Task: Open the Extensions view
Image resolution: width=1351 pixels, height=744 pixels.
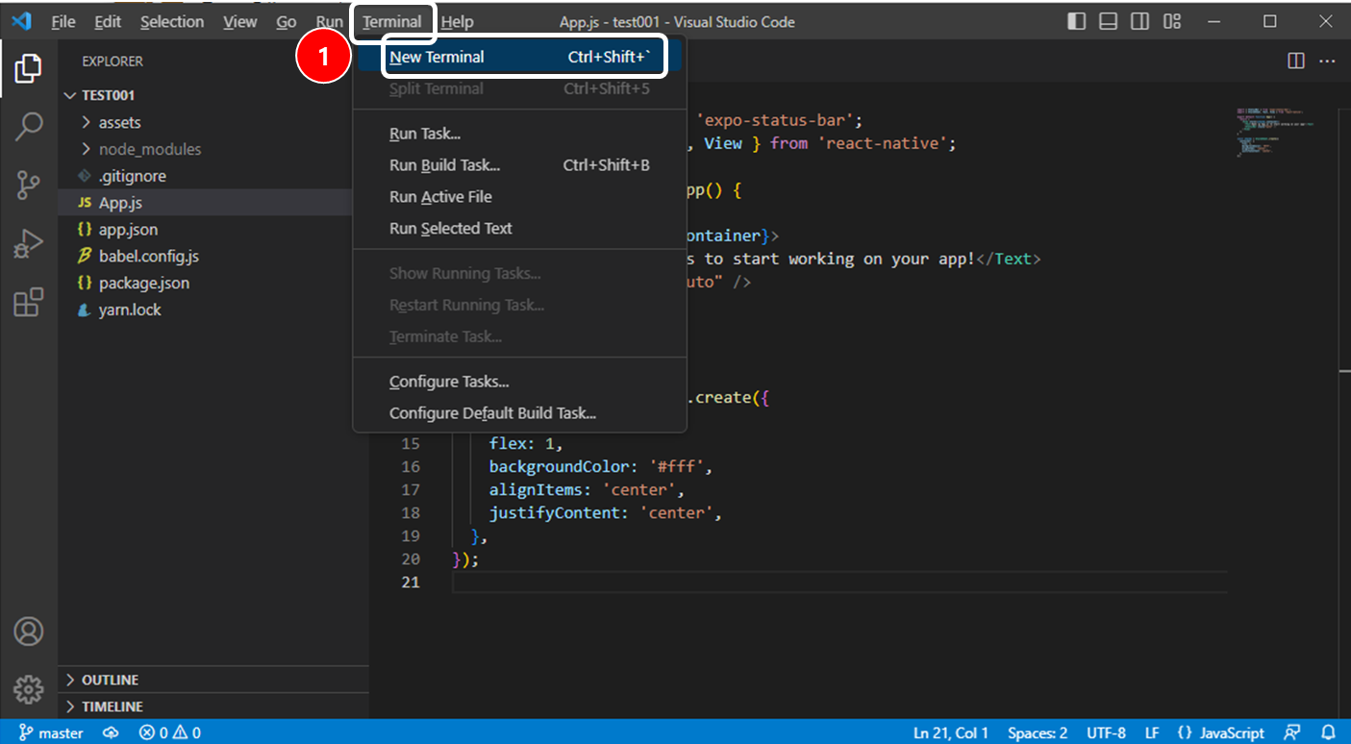Action: (29, 302)
